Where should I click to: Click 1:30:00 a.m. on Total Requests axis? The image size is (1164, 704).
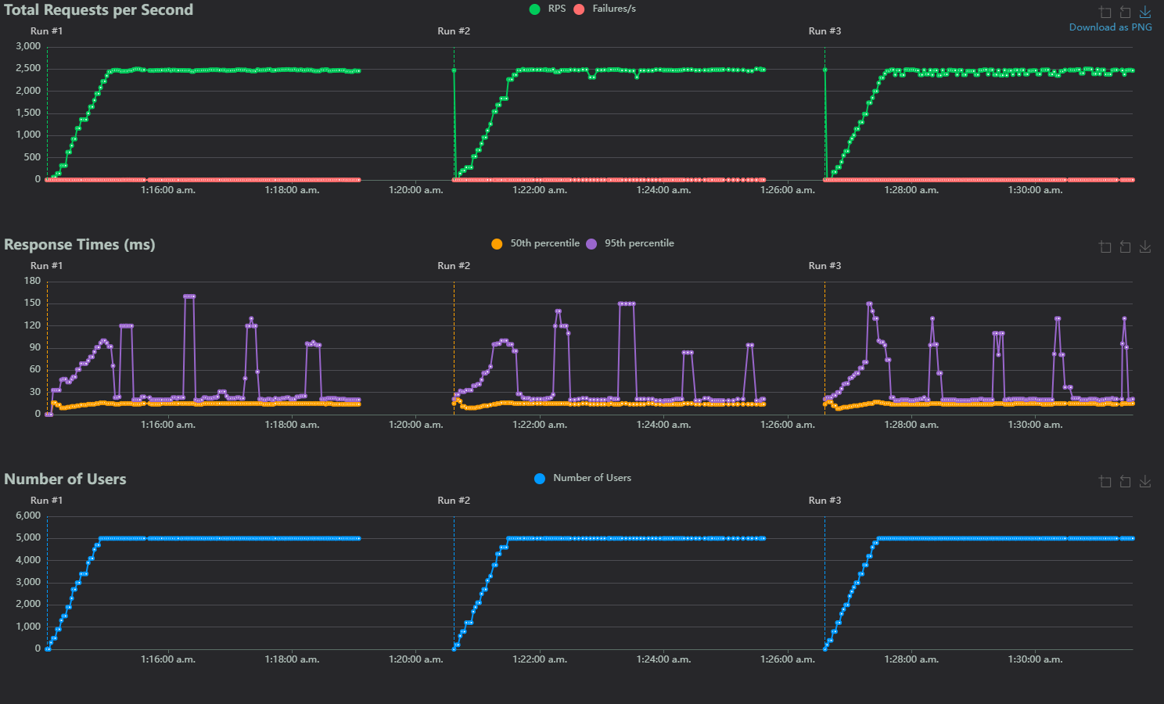(1035, 190)
